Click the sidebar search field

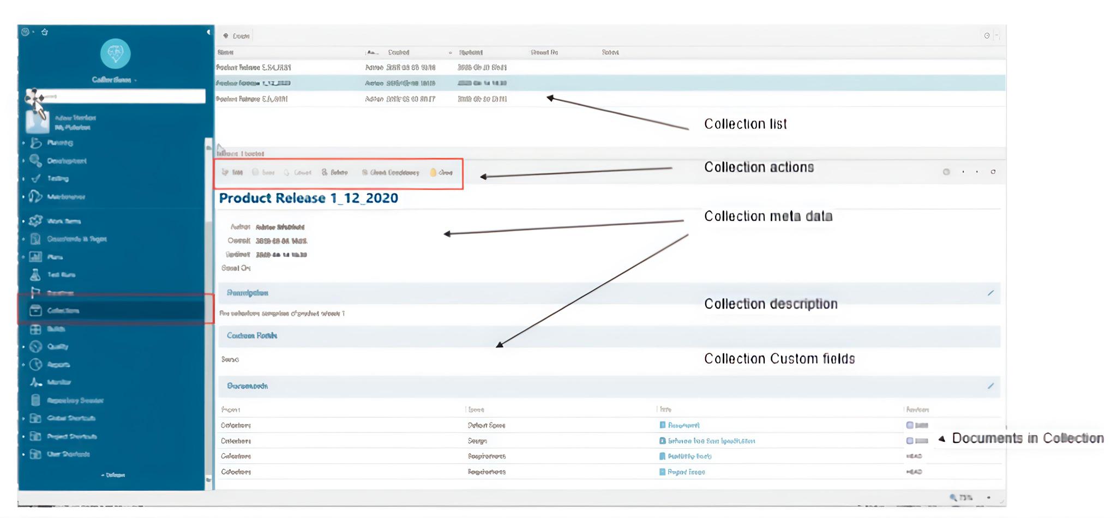tap(115, 97)
